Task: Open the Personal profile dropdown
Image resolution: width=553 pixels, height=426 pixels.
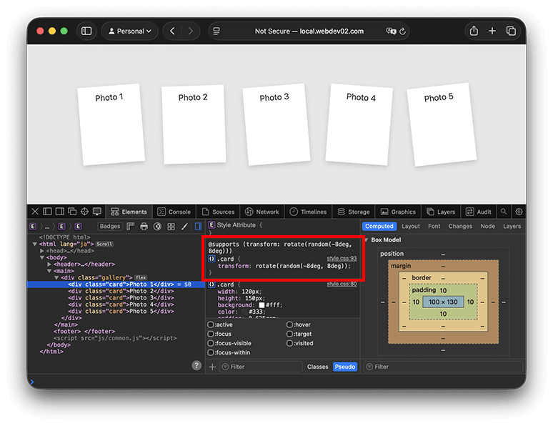Action: (130, 31)
